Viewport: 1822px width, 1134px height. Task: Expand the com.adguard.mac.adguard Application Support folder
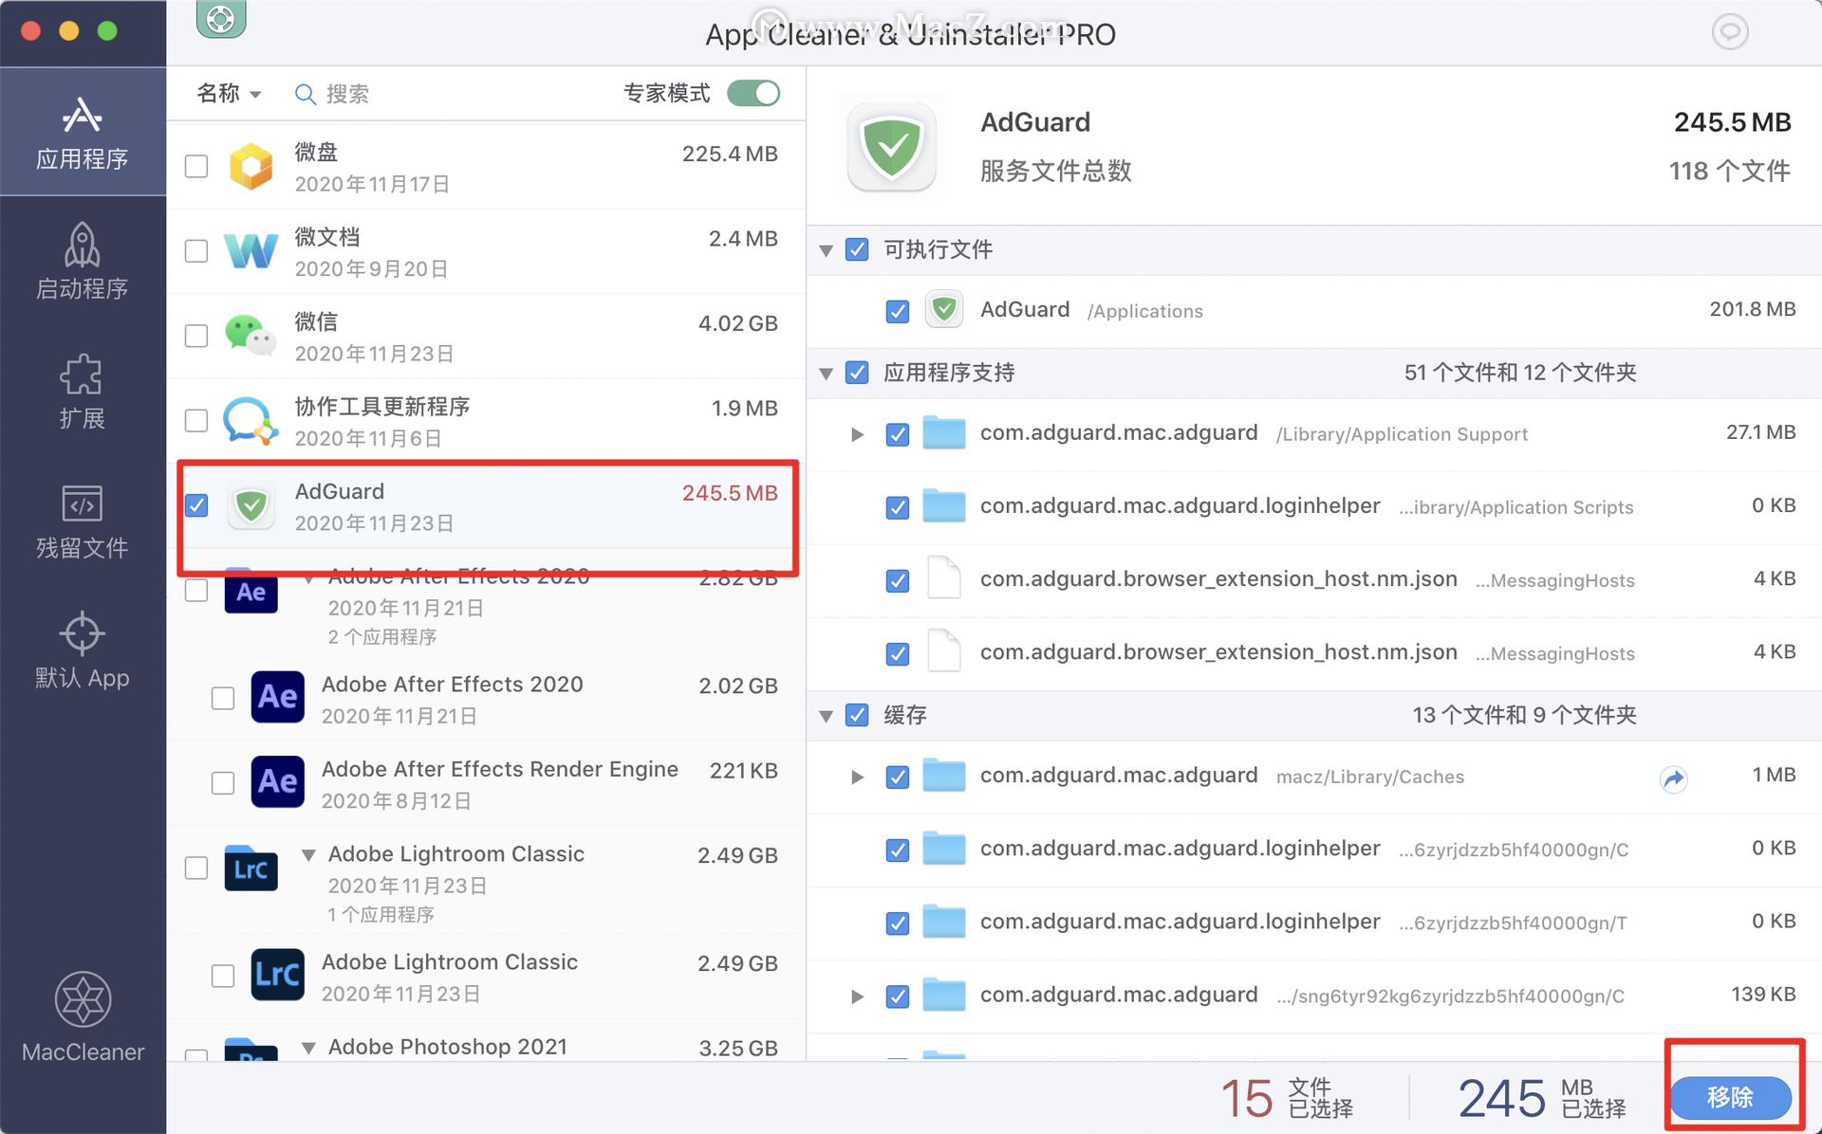click(857, 433)
